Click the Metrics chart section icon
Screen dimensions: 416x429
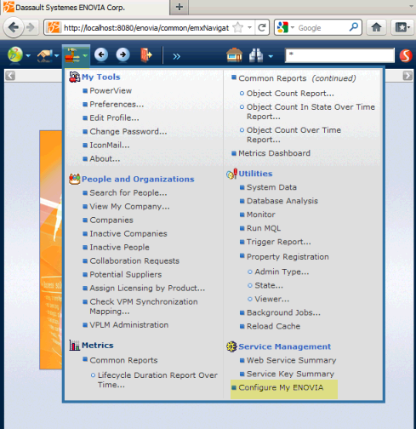click(74, 345)
